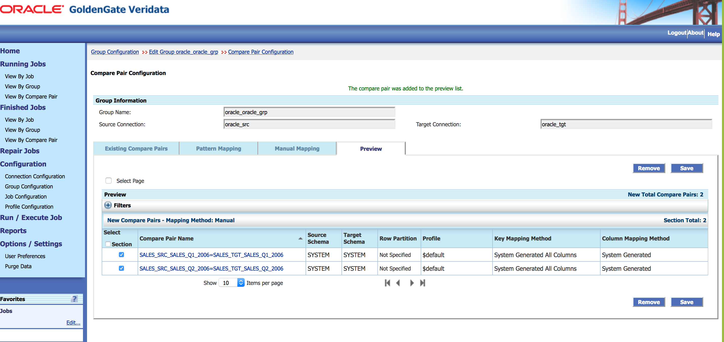Screen dimensions: 724x342
Task: Open Job Configuration
Action: click(x=26, y=197)
